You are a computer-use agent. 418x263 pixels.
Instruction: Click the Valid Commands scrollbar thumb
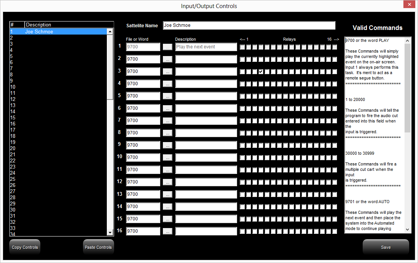click(407, 88)
